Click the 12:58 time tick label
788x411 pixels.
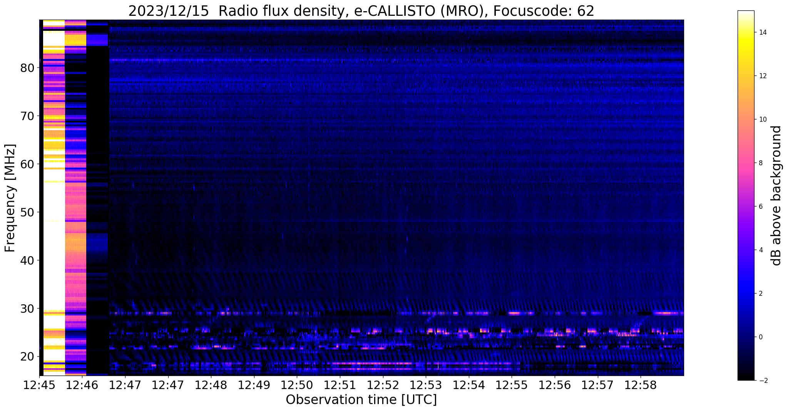(x=641, y=385)
